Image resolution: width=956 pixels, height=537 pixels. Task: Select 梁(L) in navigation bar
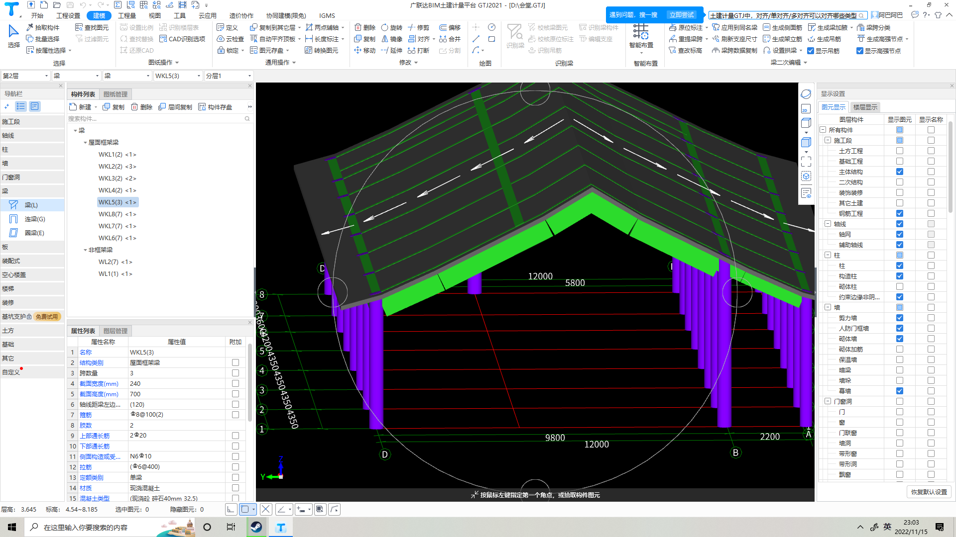31,205
